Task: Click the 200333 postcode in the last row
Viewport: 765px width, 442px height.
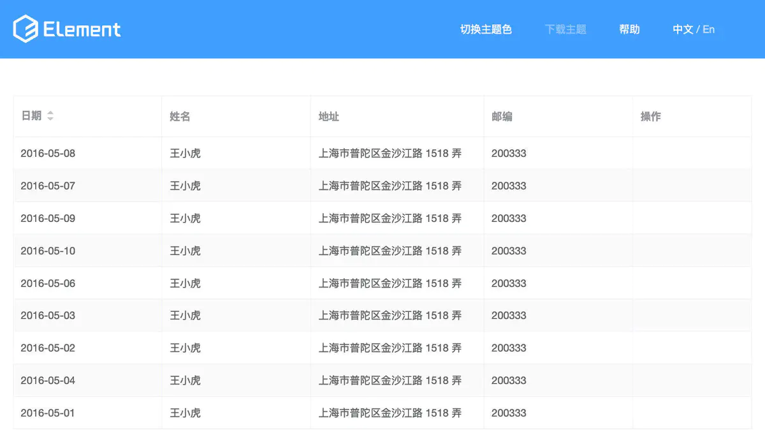Action: tap(509, 413)
